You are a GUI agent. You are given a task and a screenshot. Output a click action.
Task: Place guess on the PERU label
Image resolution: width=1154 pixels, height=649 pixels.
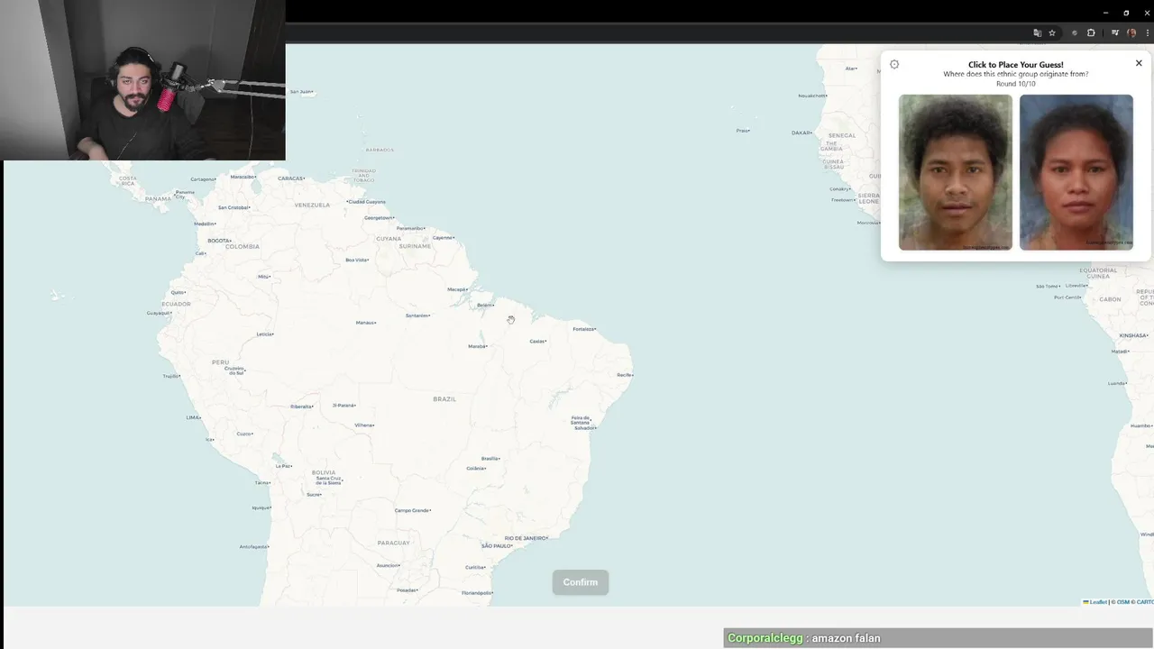(220, 362)
